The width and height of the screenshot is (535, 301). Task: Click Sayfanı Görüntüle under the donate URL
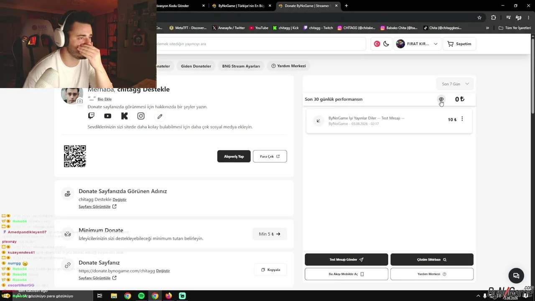[x=97, y=278]
